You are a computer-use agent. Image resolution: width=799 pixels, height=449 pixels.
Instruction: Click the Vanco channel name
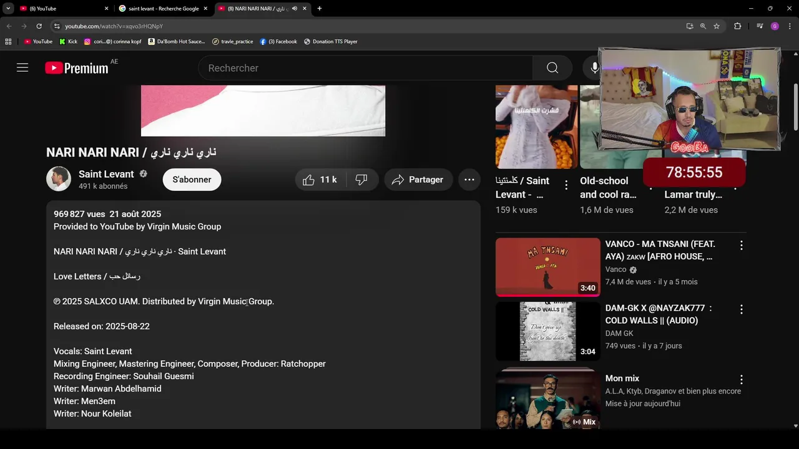point(615,269)
